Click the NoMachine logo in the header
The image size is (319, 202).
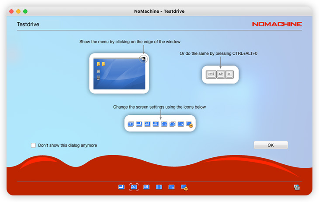click(277, 25)
